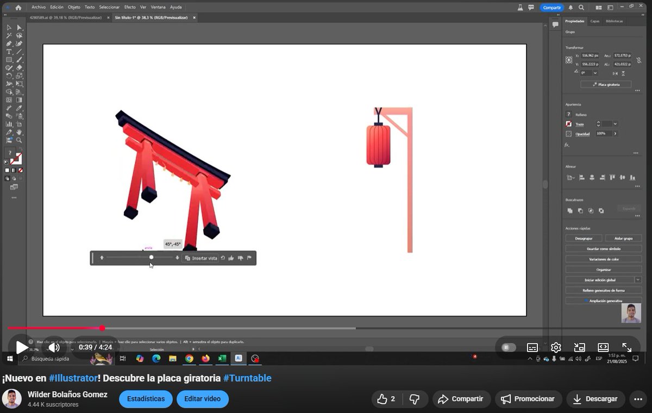This screenshot has height=413, width=652.
Task: Click the turntable rotation slider handle
Action: (151, 257)
